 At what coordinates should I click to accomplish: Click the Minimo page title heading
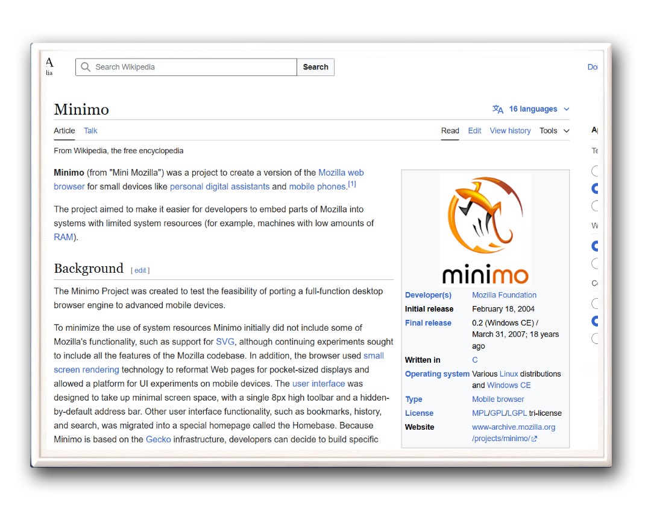click(x=81, y=109)
